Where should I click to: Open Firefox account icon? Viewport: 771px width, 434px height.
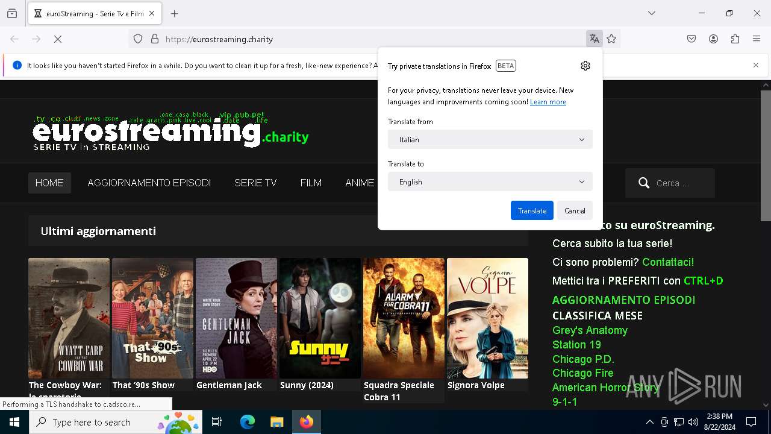(x=713, y=39)
